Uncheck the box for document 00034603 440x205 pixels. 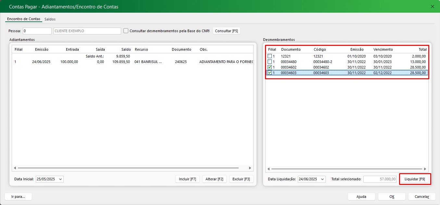point(270,73)
